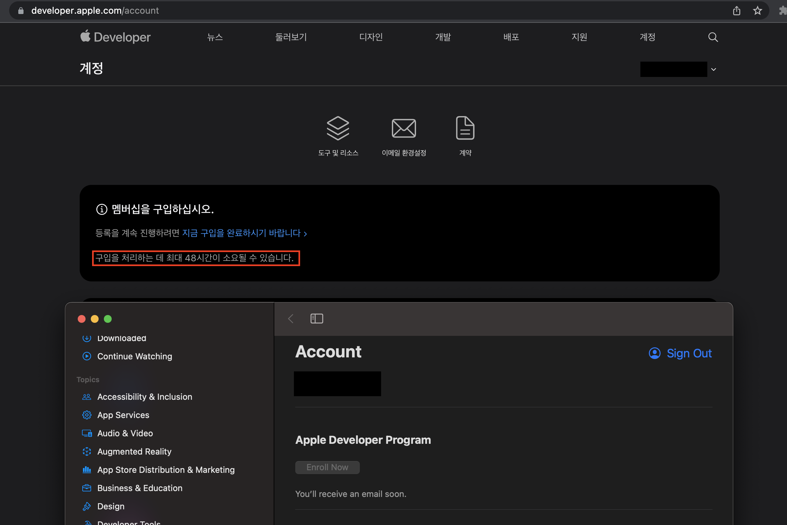Click the Apple Developer logo
Image resolution: width=787 pixels, height=525 pixels.
[x=115, y=37]
